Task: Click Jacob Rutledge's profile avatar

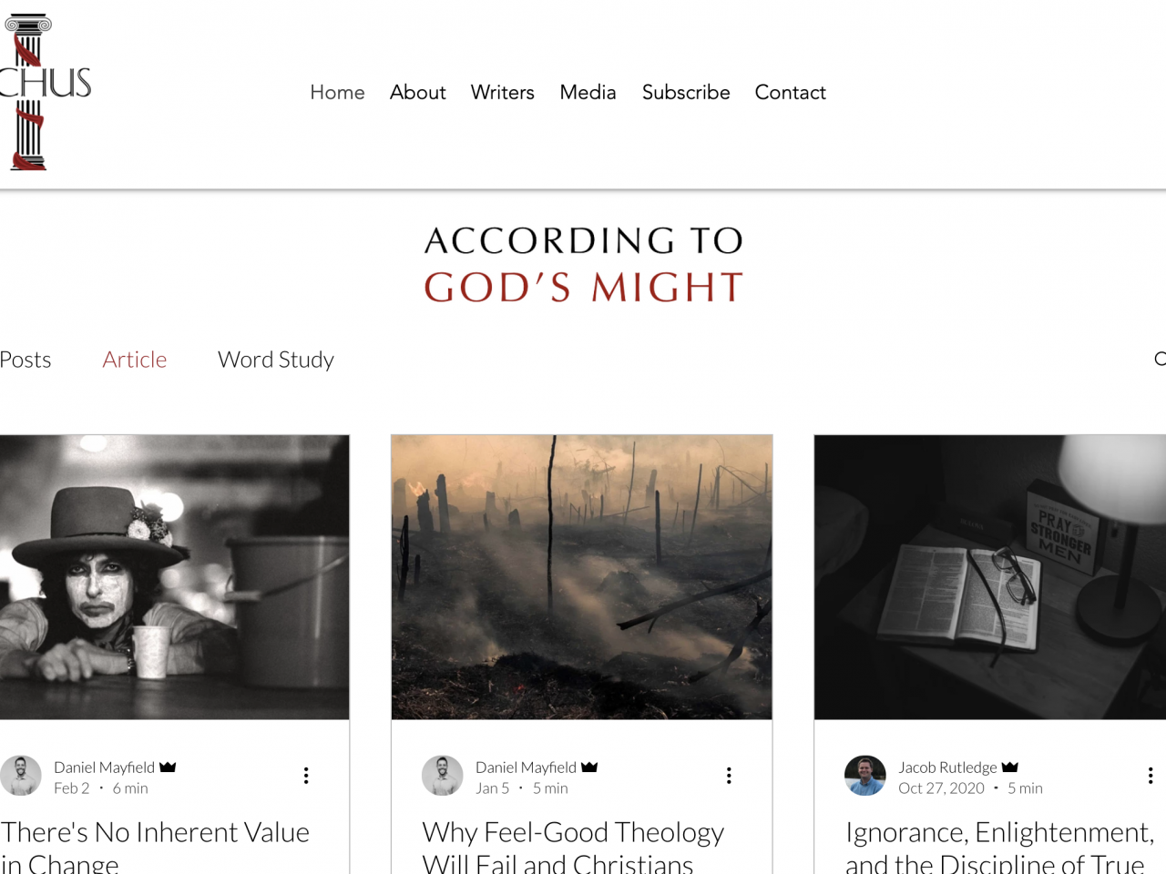Action: [865, 776]
